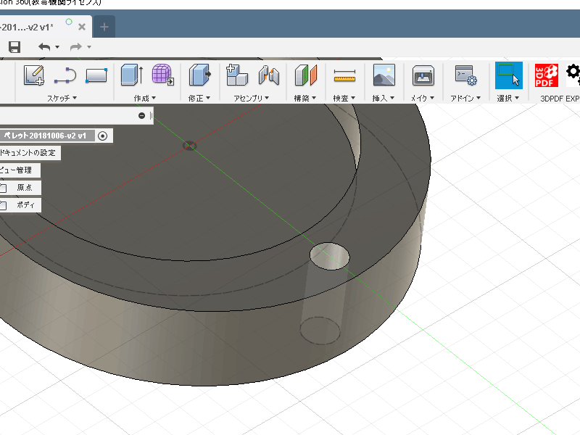Click the ボディ folder icon
Viewport: 580px width, 435px height.
[3, 205]
